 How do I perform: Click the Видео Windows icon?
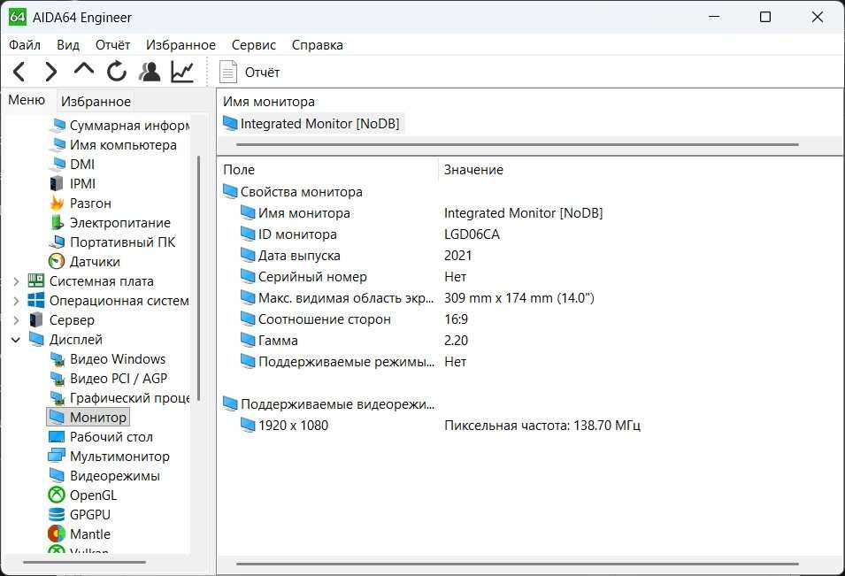58,359
